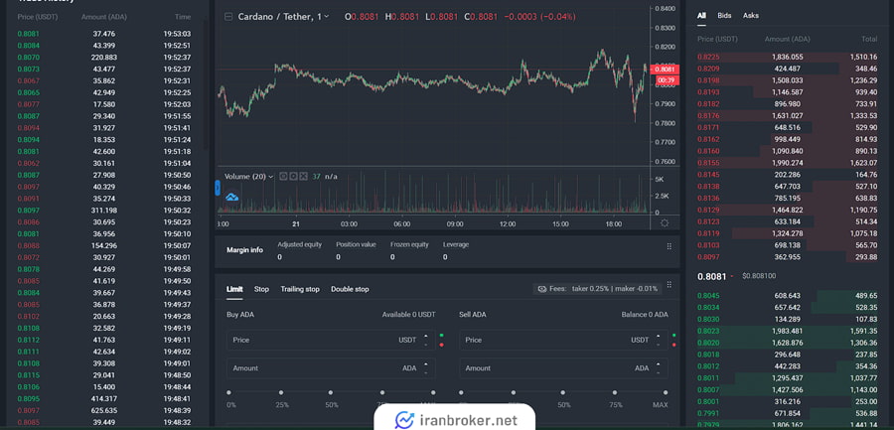Click the blue side handle on the chart's left edge

tap(218, 188)
